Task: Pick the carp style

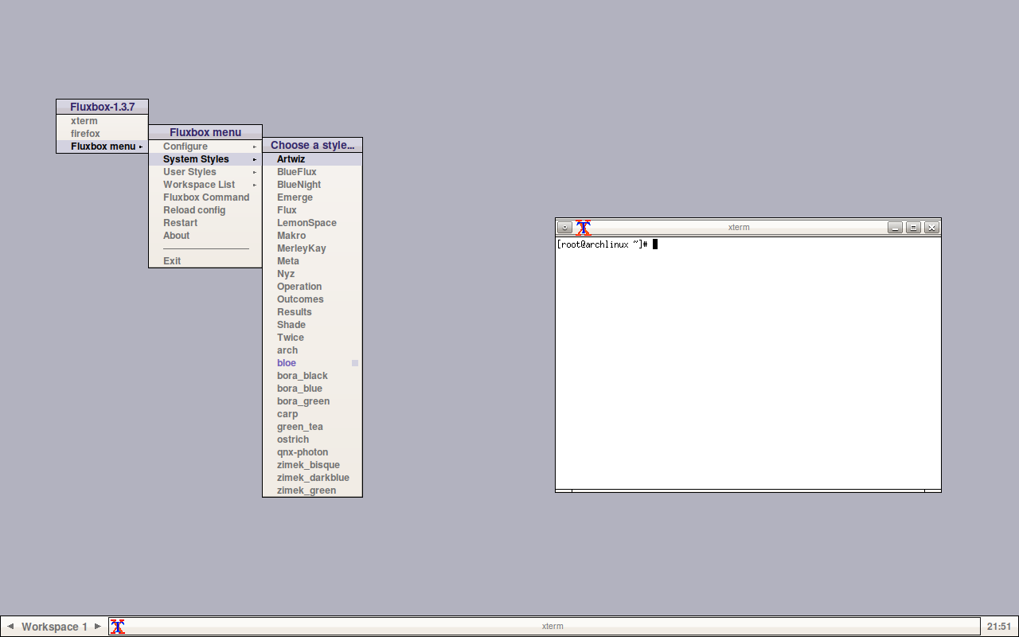Action: click(x=312, y=414)
